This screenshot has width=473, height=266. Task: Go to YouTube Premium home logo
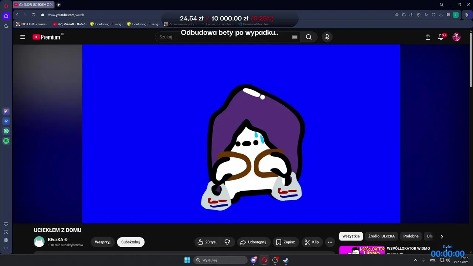coord(46,37)
